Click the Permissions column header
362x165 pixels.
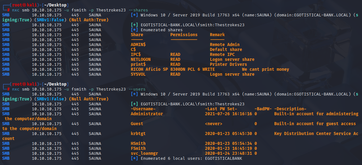tap(184, 35)
